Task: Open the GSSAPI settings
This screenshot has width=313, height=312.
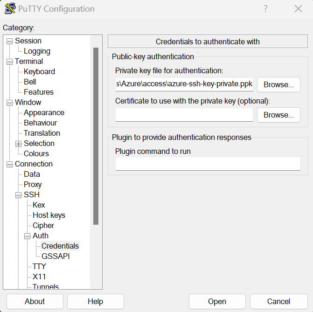Action: [x=56, y=257]
